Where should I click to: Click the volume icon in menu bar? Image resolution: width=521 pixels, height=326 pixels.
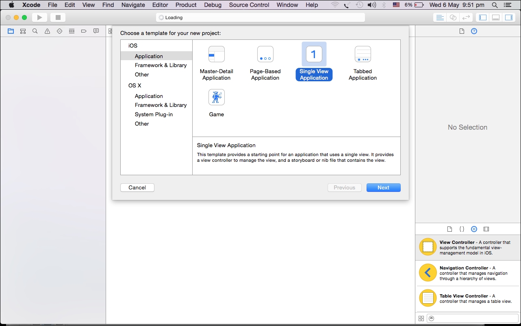pos(371,5)
